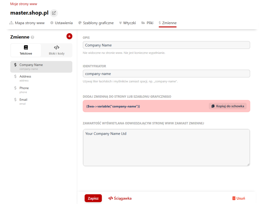Click the dollar icon beside Address variable
266x204 pixels.
coord(15,76)
